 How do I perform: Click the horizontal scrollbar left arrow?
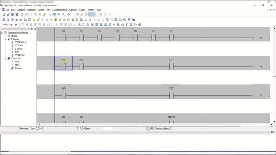(x=38, y=124)
